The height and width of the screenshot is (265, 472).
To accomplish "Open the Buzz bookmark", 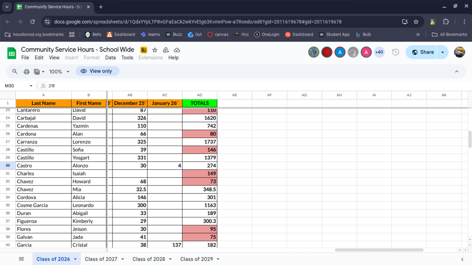I will (x=174, y=35).
